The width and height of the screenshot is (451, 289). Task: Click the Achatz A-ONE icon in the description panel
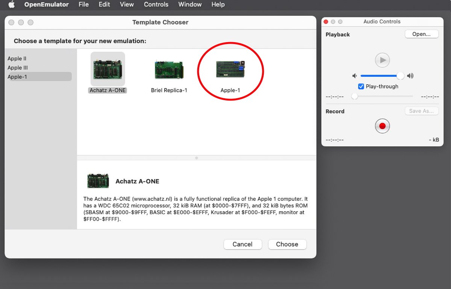(x=98, y=181)
